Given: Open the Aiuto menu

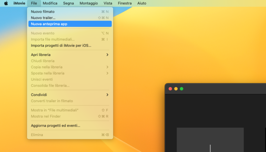Looking at the screenshot, I should tap(142, 3).
